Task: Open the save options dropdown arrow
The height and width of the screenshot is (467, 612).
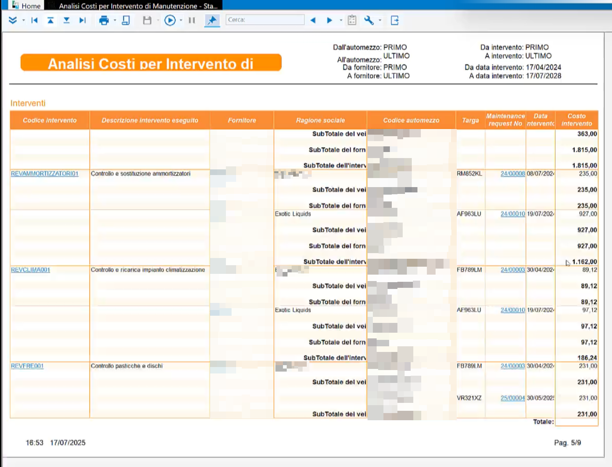Action: [158, 20]
